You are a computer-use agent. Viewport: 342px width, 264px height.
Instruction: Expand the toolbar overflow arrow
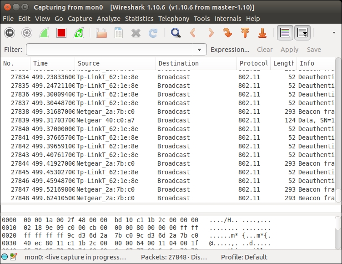334,33
